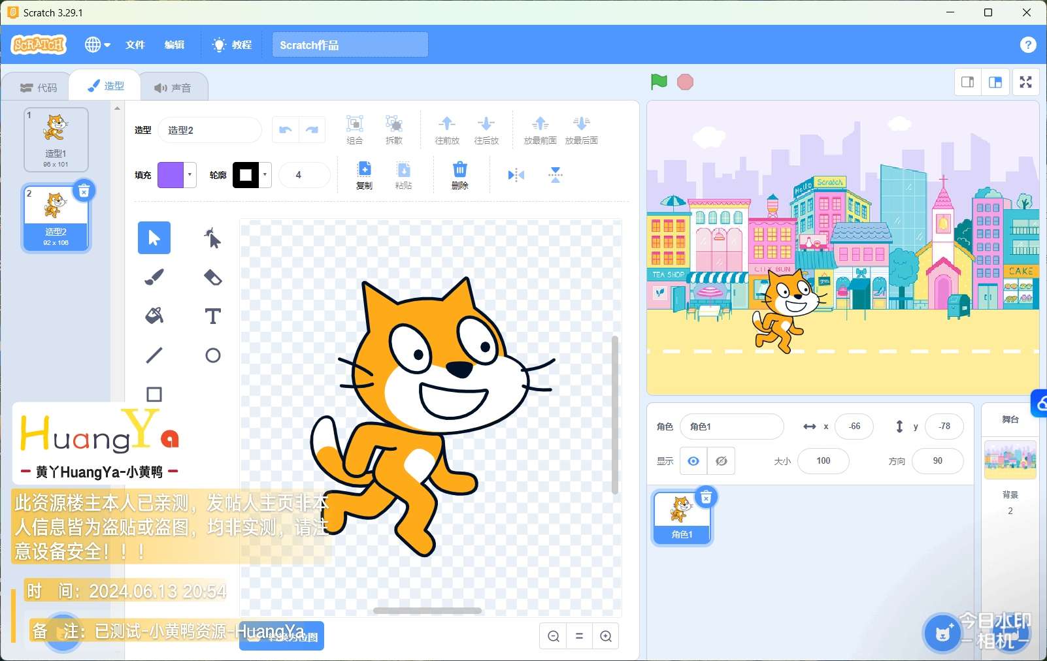The image size is (1047, 661).
Task: Reset canvas zoom with equals icon
Action: pos(579,636)
